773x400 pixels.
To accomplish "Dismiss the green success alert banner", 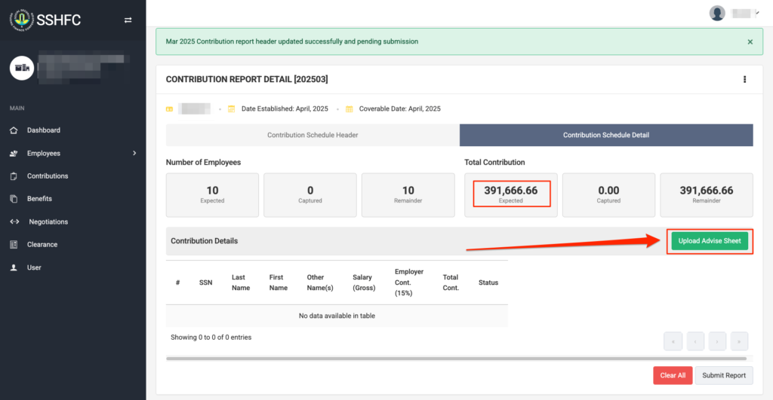I will point(750,42).
